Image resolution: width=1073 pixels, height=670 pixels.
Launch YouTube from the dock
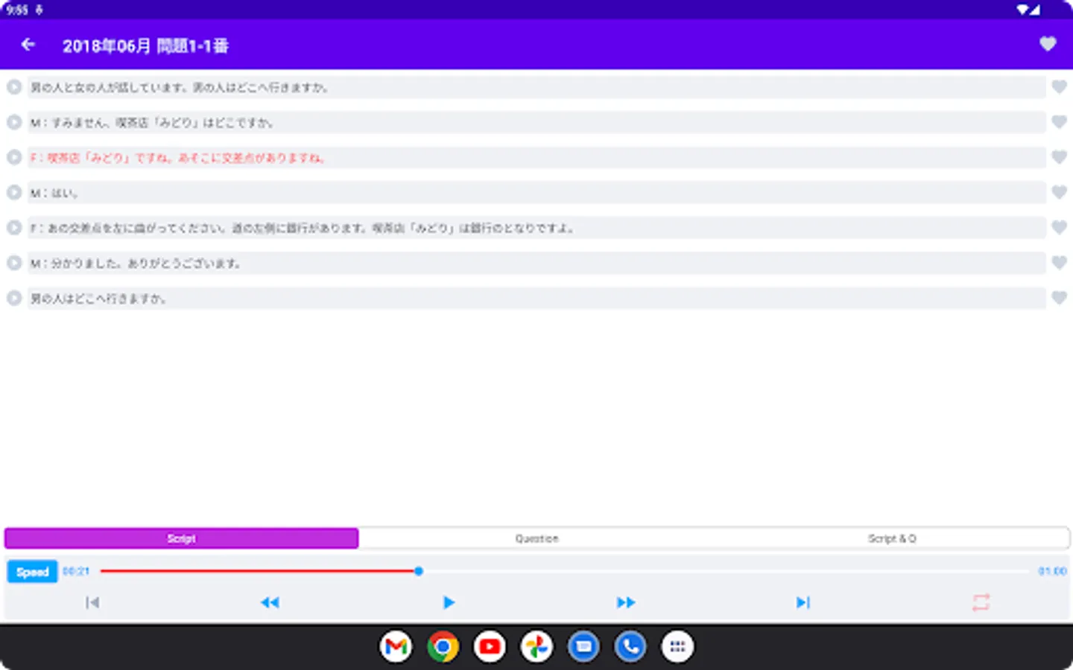click(489, 646)
